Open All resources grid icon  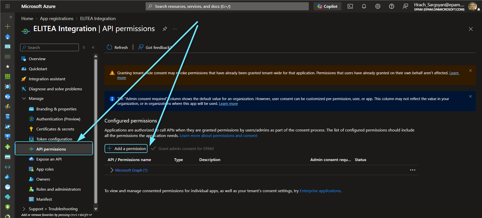pos(8,77)
